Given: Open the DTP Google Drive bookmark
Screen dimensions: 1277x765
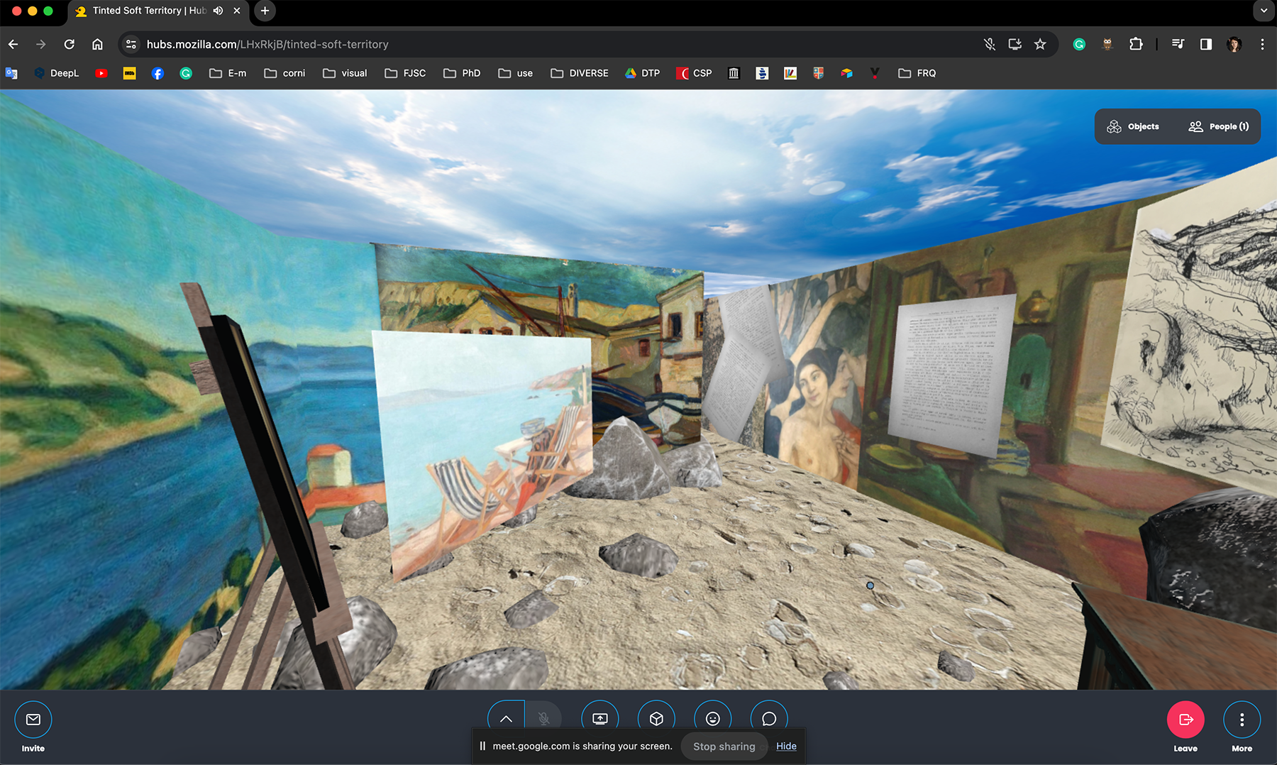Looking at the screenshot, I should click(x=642, y=73).
